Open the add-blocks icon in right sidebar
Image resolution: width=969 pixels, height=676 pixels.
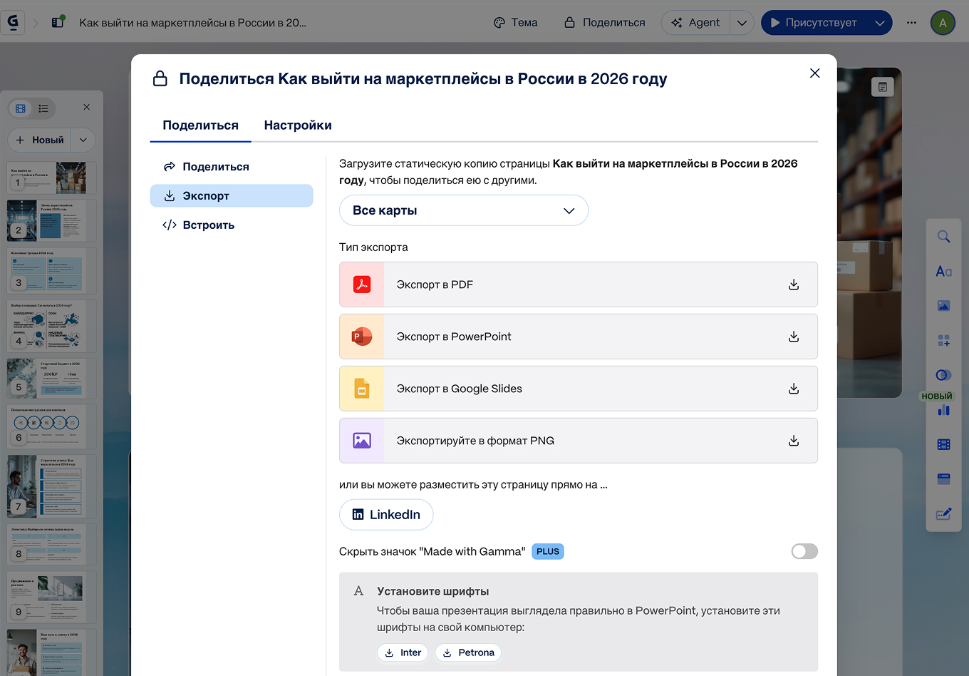point(943,341)
